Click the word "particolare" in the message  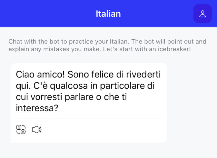[x=120, y=86]
